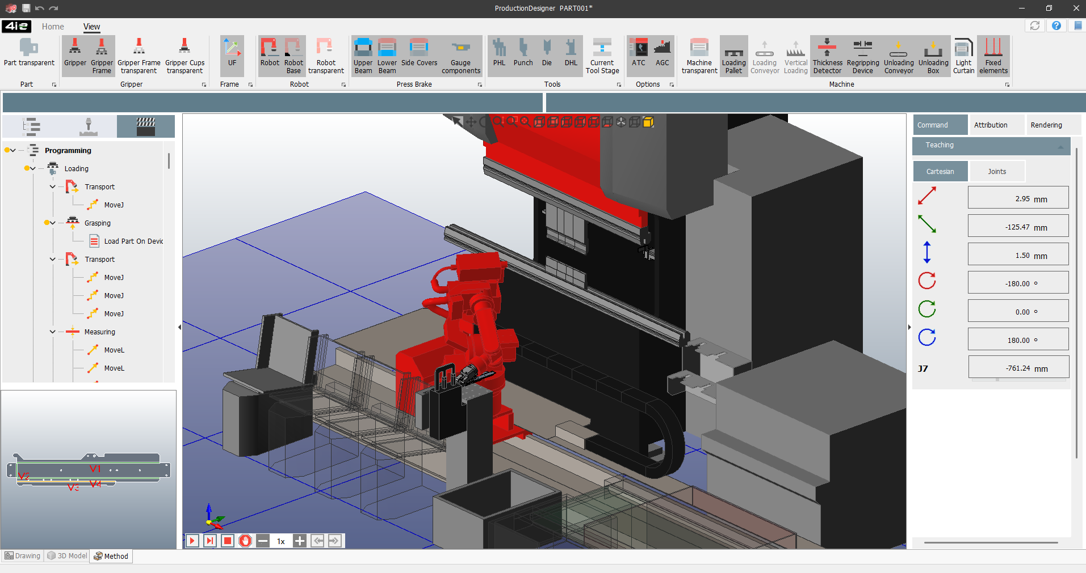Image resolution: width=1086 pixels, height=573 pixels.
Task: Collapse the Measuring tree node
Action: coord(53,332)
